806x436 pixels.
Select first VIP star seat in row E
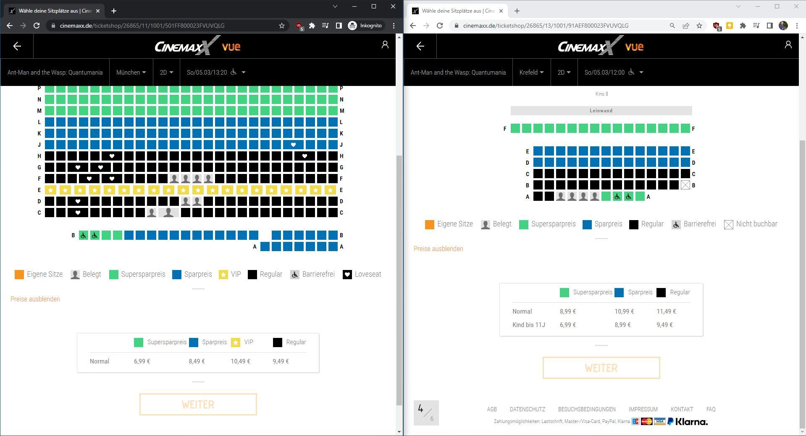click(51, 190)
